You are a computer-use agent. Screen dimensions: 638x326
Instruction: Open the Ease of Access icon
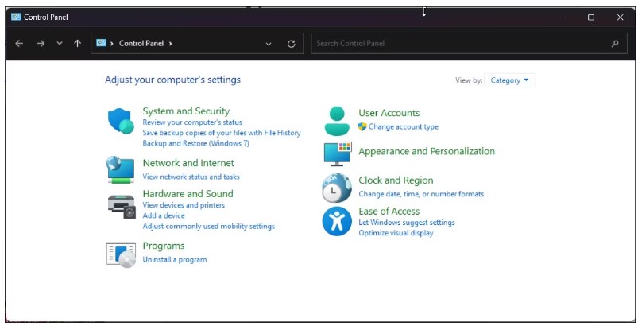337,221
